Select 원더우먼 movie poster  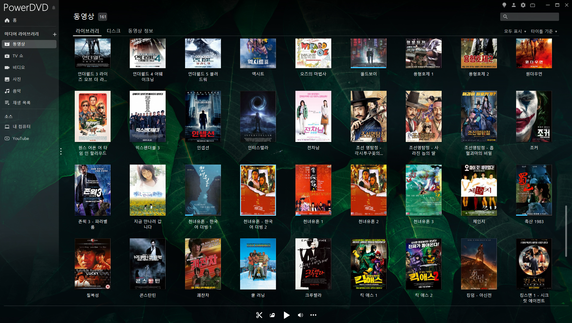(534, 53)
